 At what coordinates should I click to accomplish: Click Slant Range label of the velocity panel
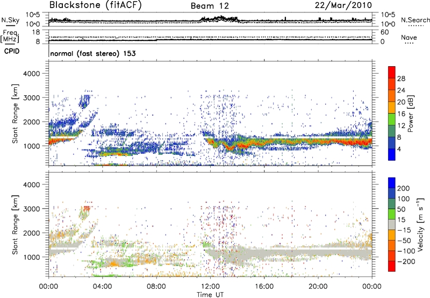15,224
